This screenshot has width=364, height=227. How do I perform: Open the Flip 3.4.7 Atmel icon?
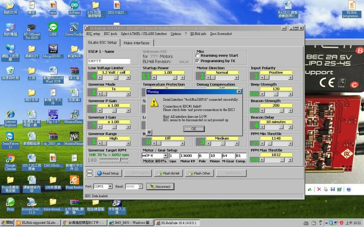tap(53, 116)
